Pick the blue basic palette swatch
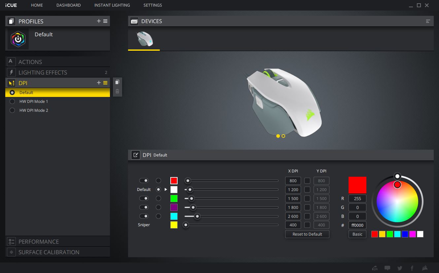 point(405,234)
